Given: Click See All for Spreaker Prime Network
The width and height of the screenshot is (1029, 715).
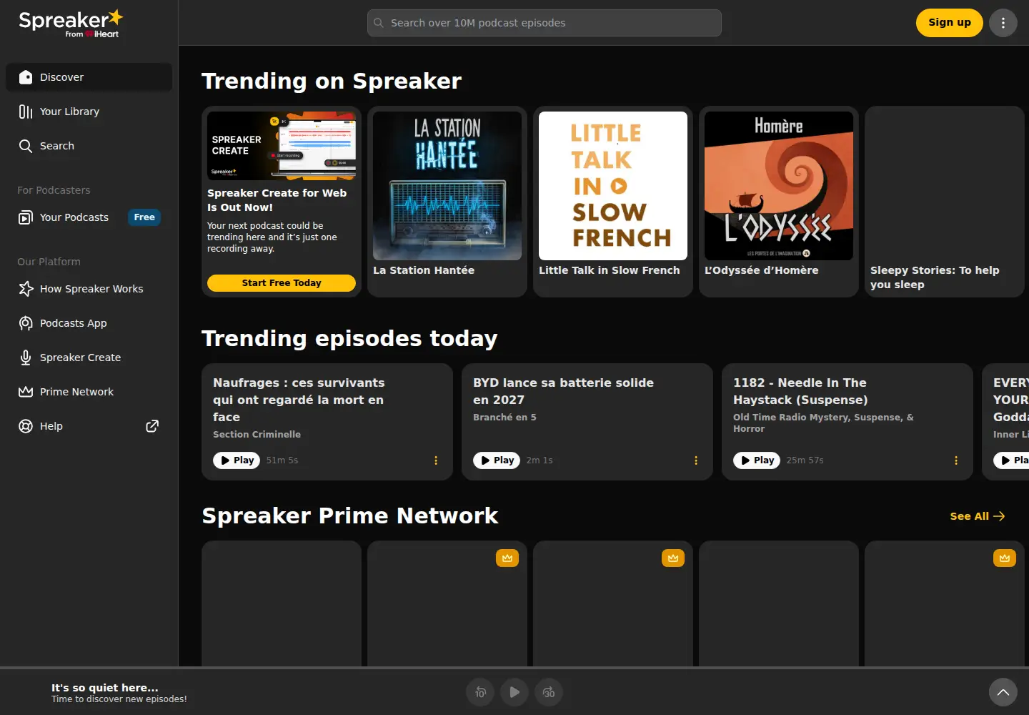Looking at the screenshot, I should (x=978, y=516).
